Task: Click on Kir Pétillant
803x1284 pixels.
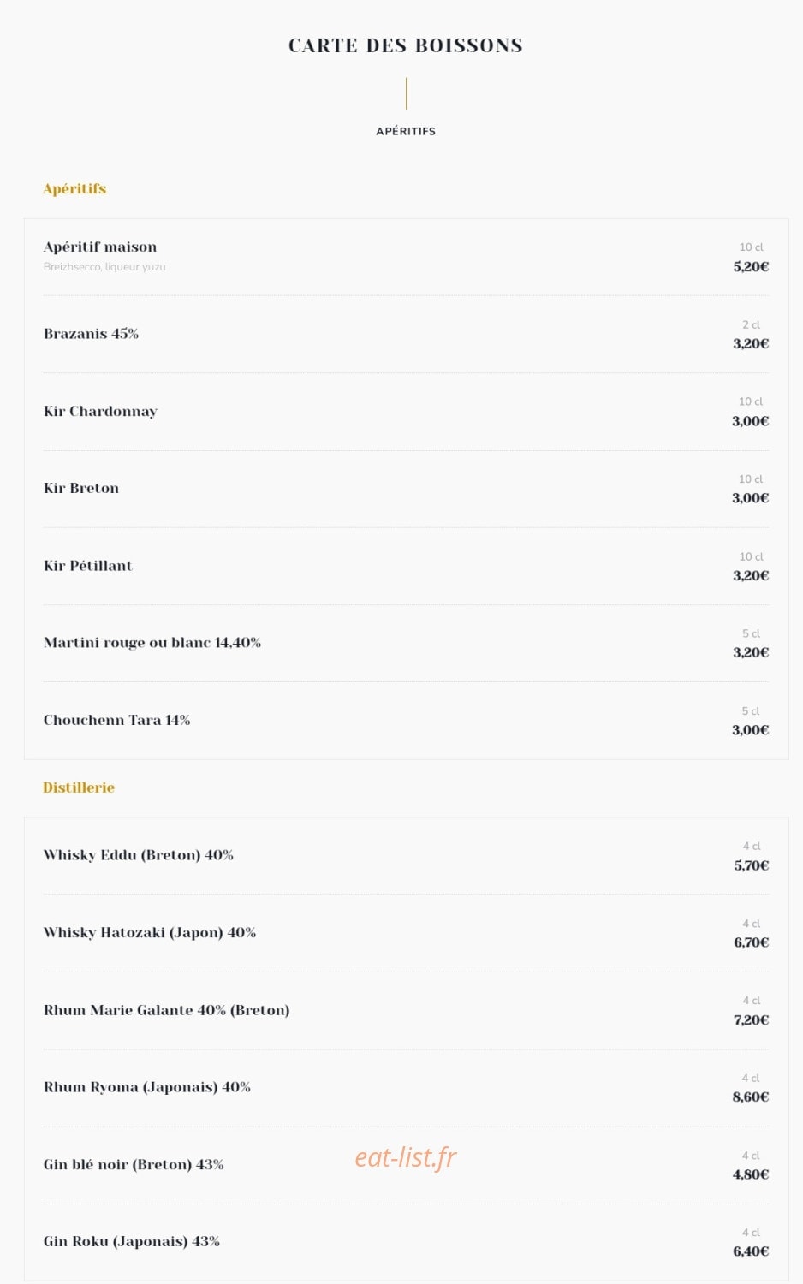Action: tap(88, 565)
